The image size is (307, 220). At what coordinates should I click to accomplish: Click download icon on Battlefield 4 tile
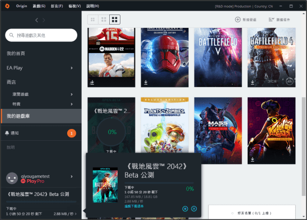252,83
